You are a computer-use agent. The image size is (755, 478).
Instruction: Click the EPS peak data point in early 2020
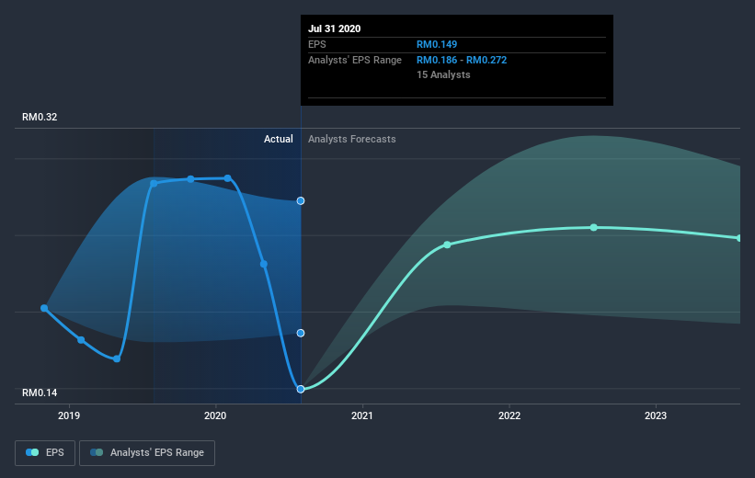228,178
